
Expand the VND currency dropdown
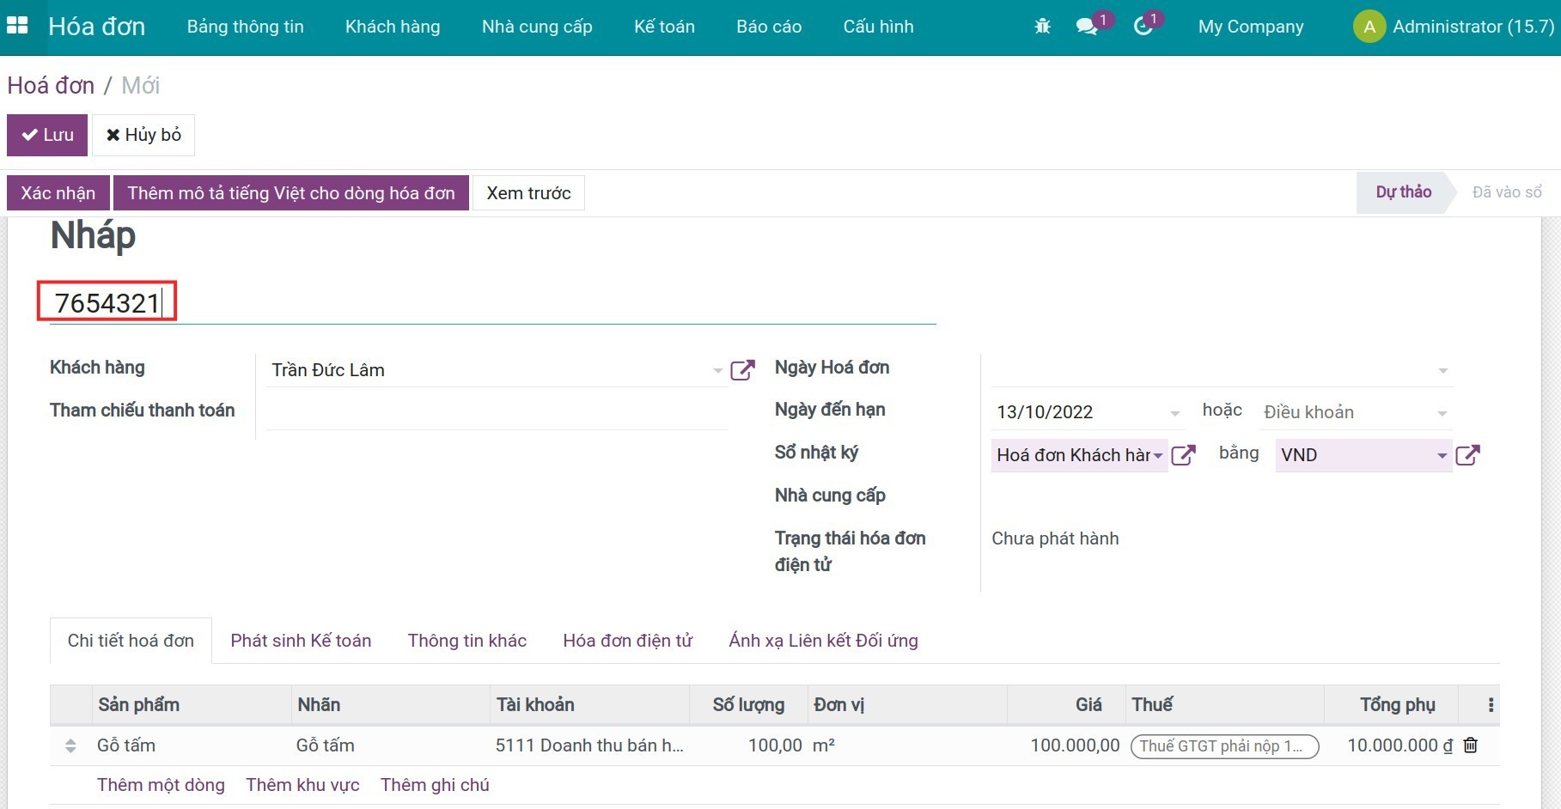pyautogui.click(x=1442, y=455)
